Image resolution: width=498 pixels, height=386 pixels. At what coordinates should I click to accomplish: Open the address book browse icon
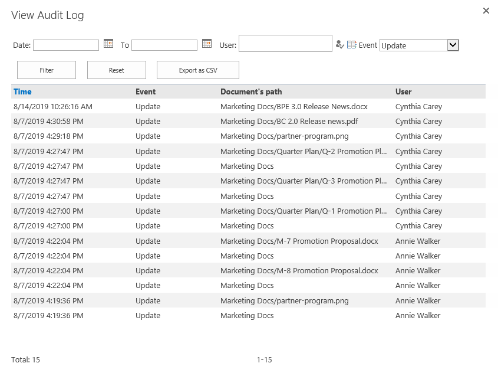tap(352, 45)
